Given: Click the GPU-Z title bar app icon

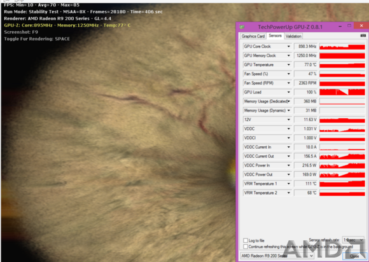Looking at the screenshot, I should point(242,27).
